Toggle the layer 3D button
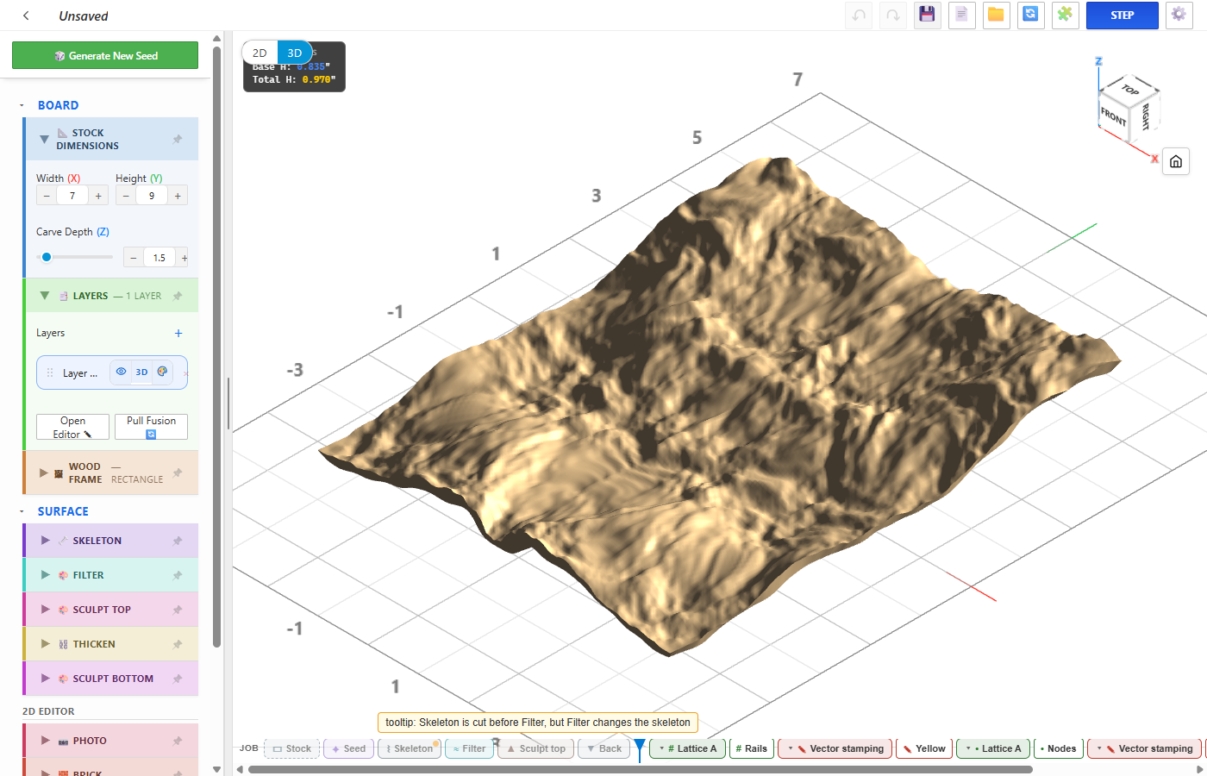This screenshot has width=1207, height=776. (141, 372)
